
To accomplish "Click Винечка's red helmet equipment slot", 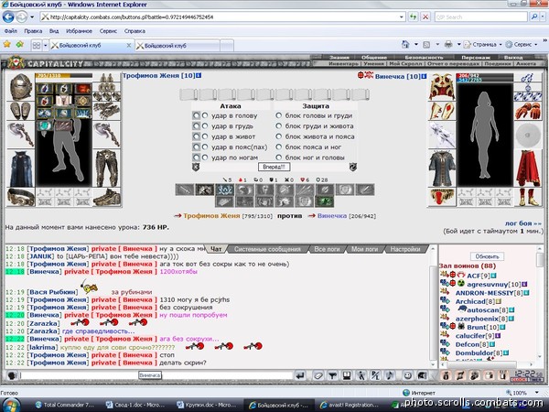I will [x=442, y=87].
